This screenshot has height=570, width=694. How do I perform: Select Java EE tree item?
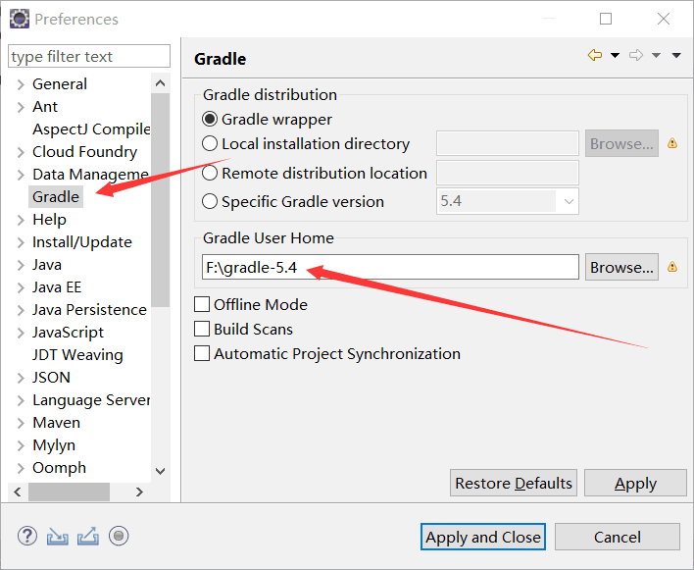57,287
